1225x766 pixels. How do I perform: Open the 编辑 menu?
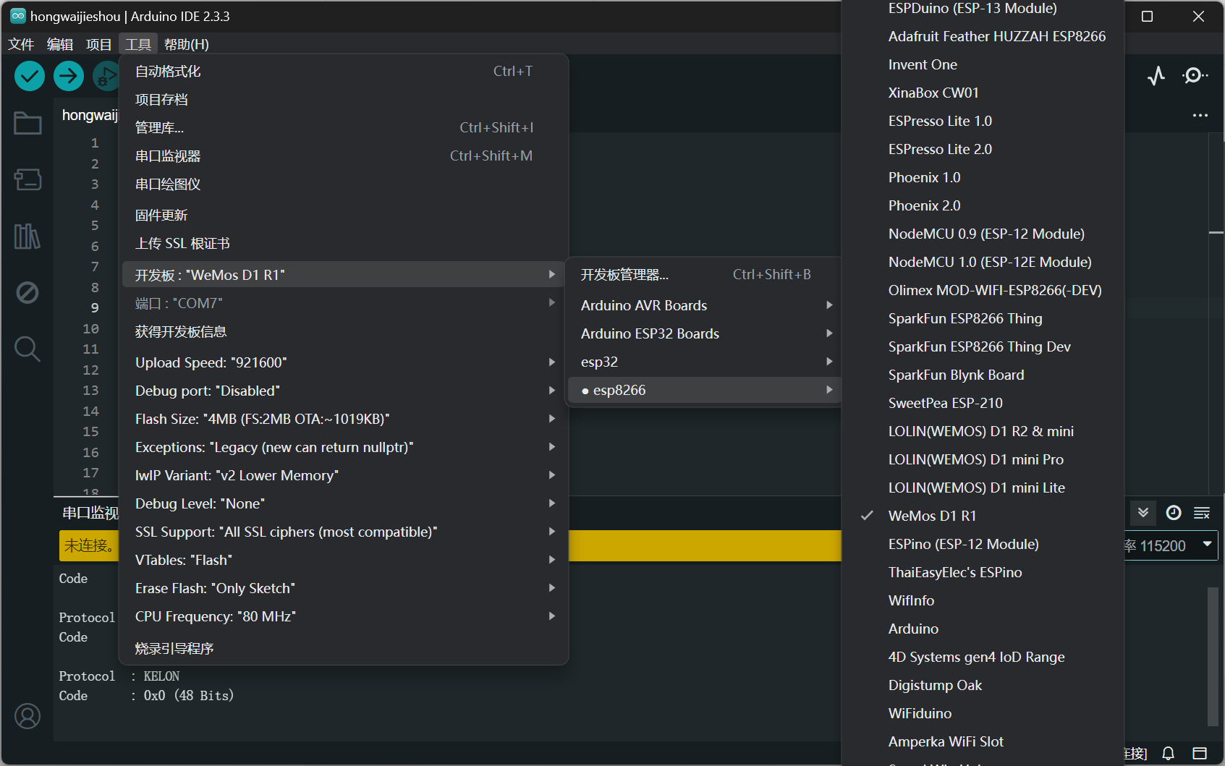coord(60,44)
